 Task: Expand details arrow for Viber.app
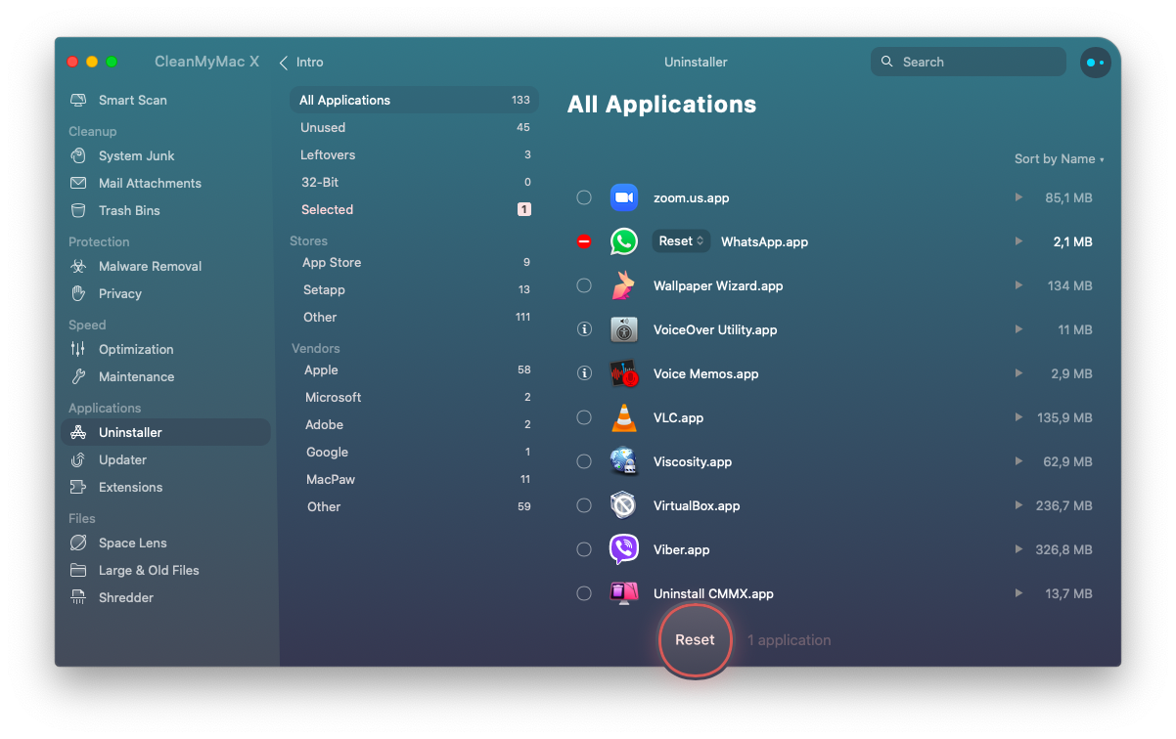(x=1018, y=549)
